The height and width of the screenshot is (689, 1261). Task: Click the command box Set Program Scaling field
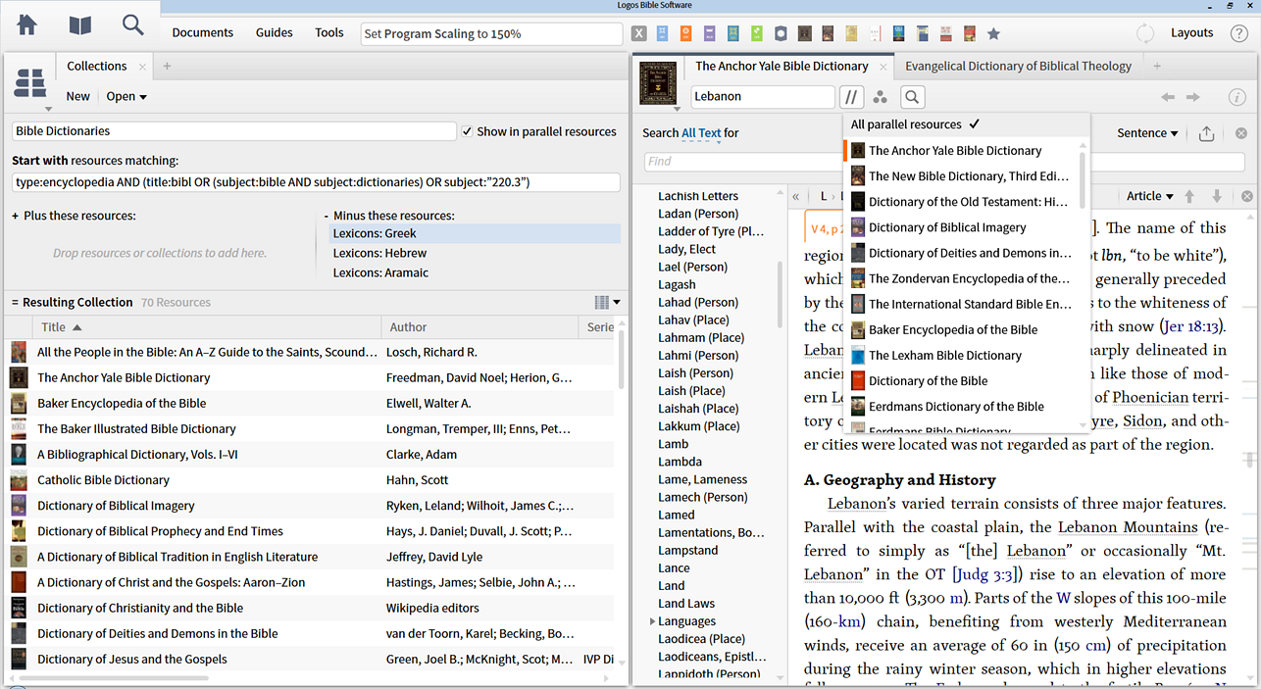click(491, 33)
